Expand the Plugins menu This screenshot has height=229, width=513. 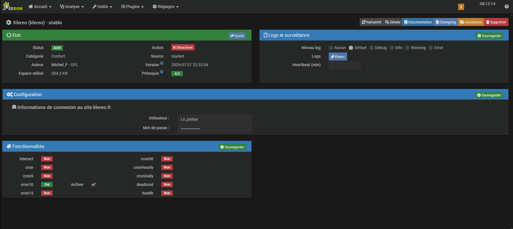pos(132,7)
